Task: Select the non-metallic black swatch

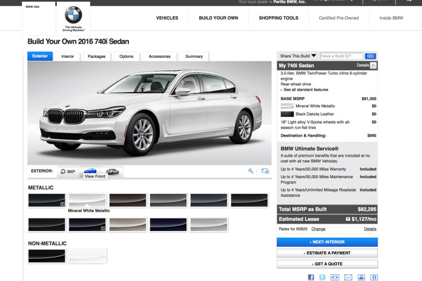Action: [47, 256]
